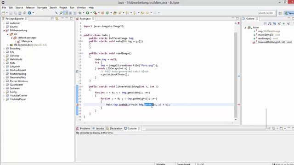
Task: Select the Java perspective button
Action: (x=289, y=13)
